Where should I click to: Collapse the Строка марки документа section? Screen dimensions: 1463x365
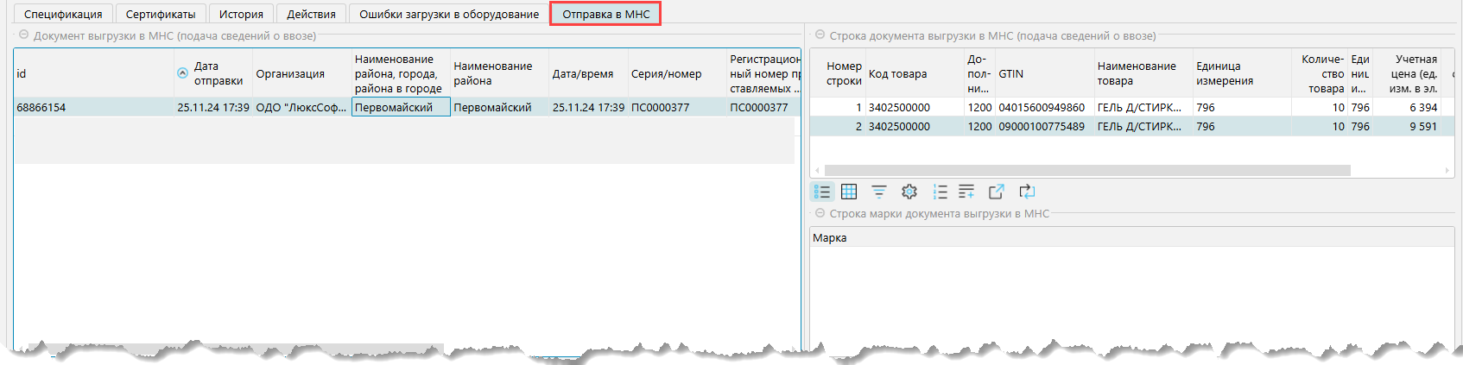819,213
